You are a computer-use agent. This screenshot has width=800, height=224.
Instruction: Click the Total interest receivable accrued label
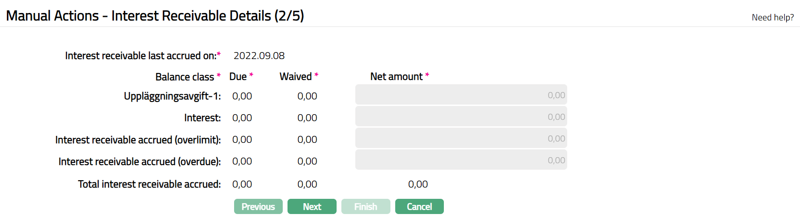149,184
